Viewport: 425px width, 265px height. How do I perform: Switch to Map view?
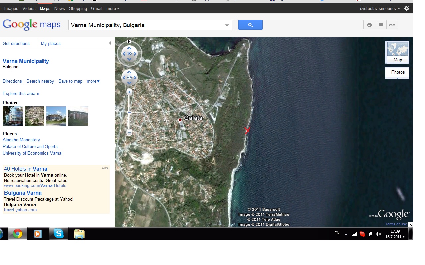397,52
